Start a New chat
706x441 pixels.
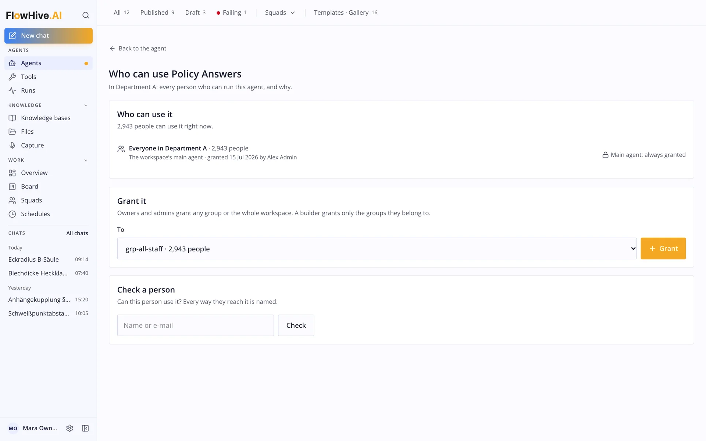pos(49,36)
